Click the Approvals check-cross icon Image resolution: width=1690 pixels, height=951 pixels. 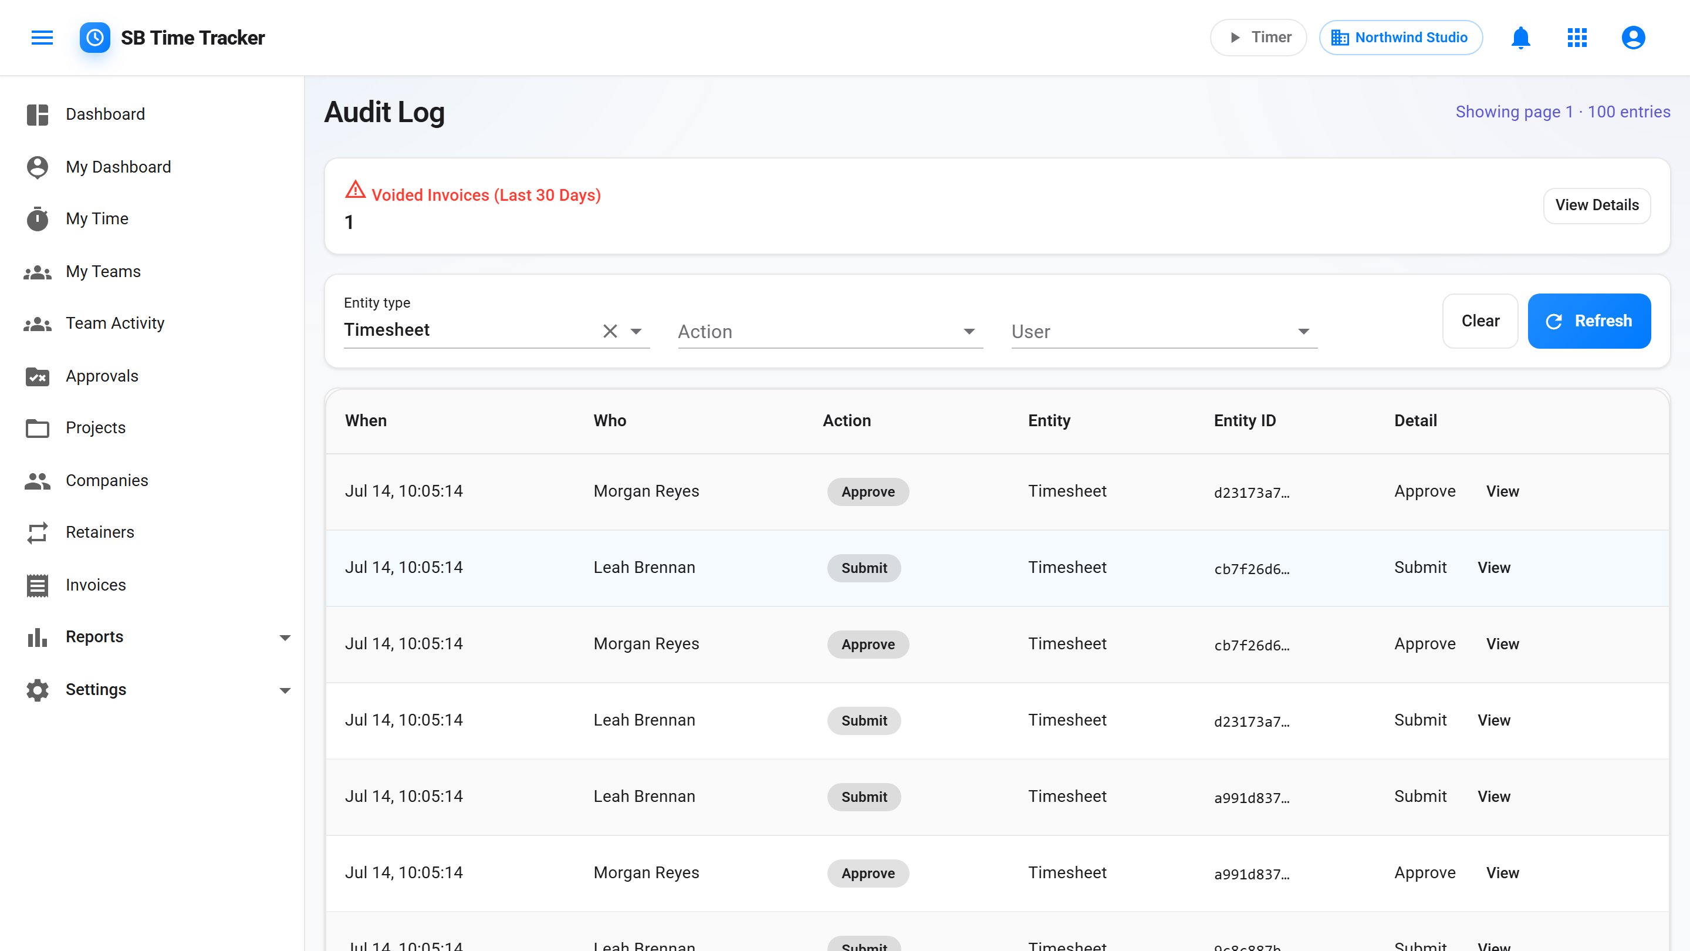(38, 376)
